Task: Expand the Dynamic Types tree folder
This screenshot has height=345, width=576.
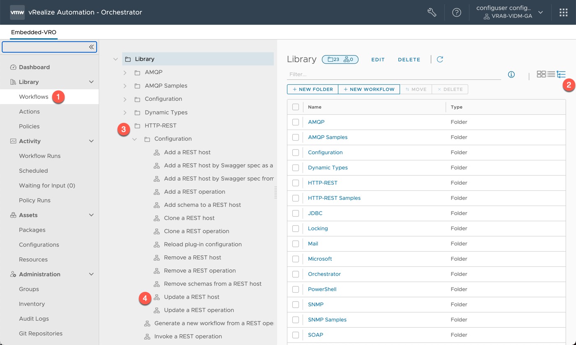Action: 125,112
